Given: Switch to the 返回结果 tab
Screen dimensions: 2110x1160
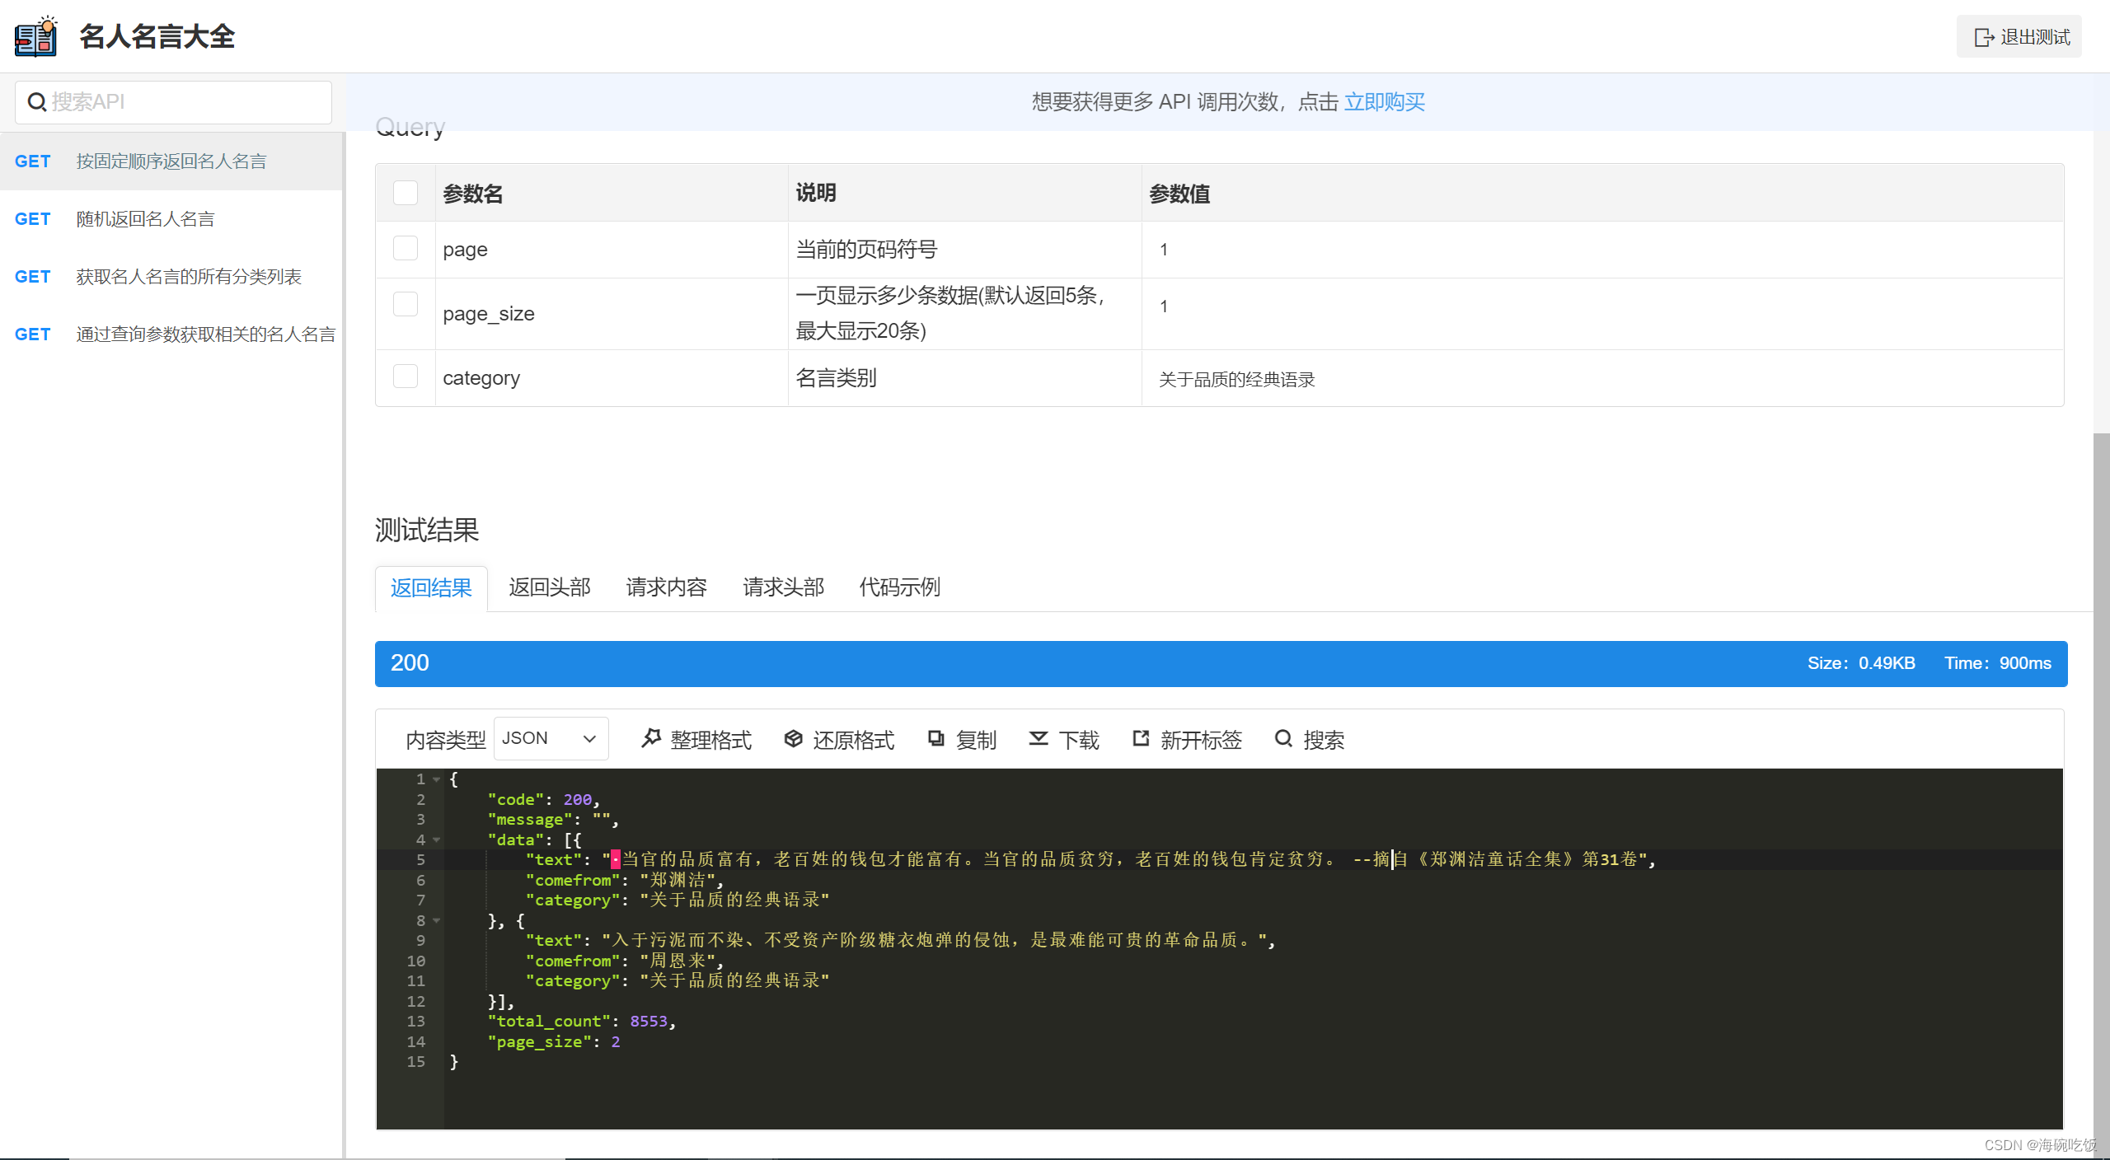Looking at the screenshot, I should [431, 587].
